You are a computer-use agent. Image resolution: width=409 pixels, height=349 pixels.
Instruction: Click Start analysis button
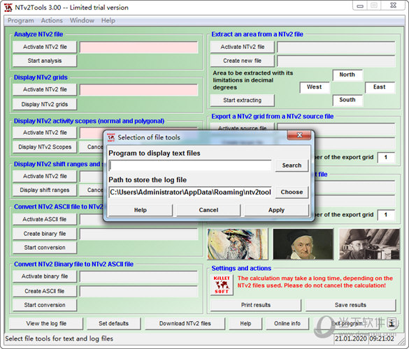(45, 61)
